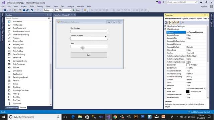This screenshot has height=120, width=214.
Task: Click Add to Source Control in status bar
Action: coord(200,112)
